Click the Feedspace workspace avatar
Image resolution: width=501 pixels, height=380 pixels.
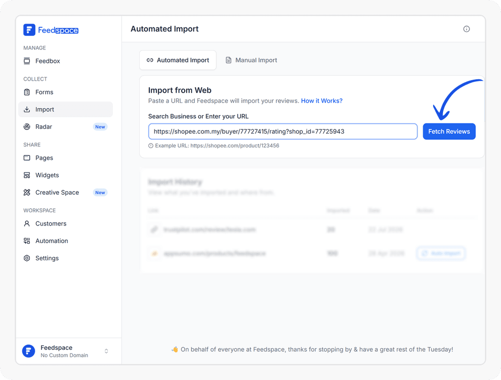click(28, 351)
